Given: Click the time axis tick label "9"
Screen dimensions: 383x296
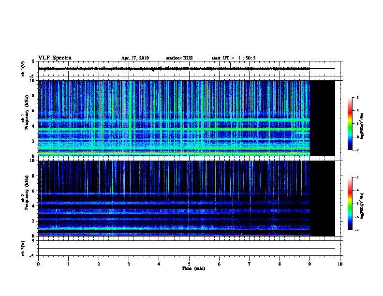Looking at the screenshot, I should tap(309, 264).
